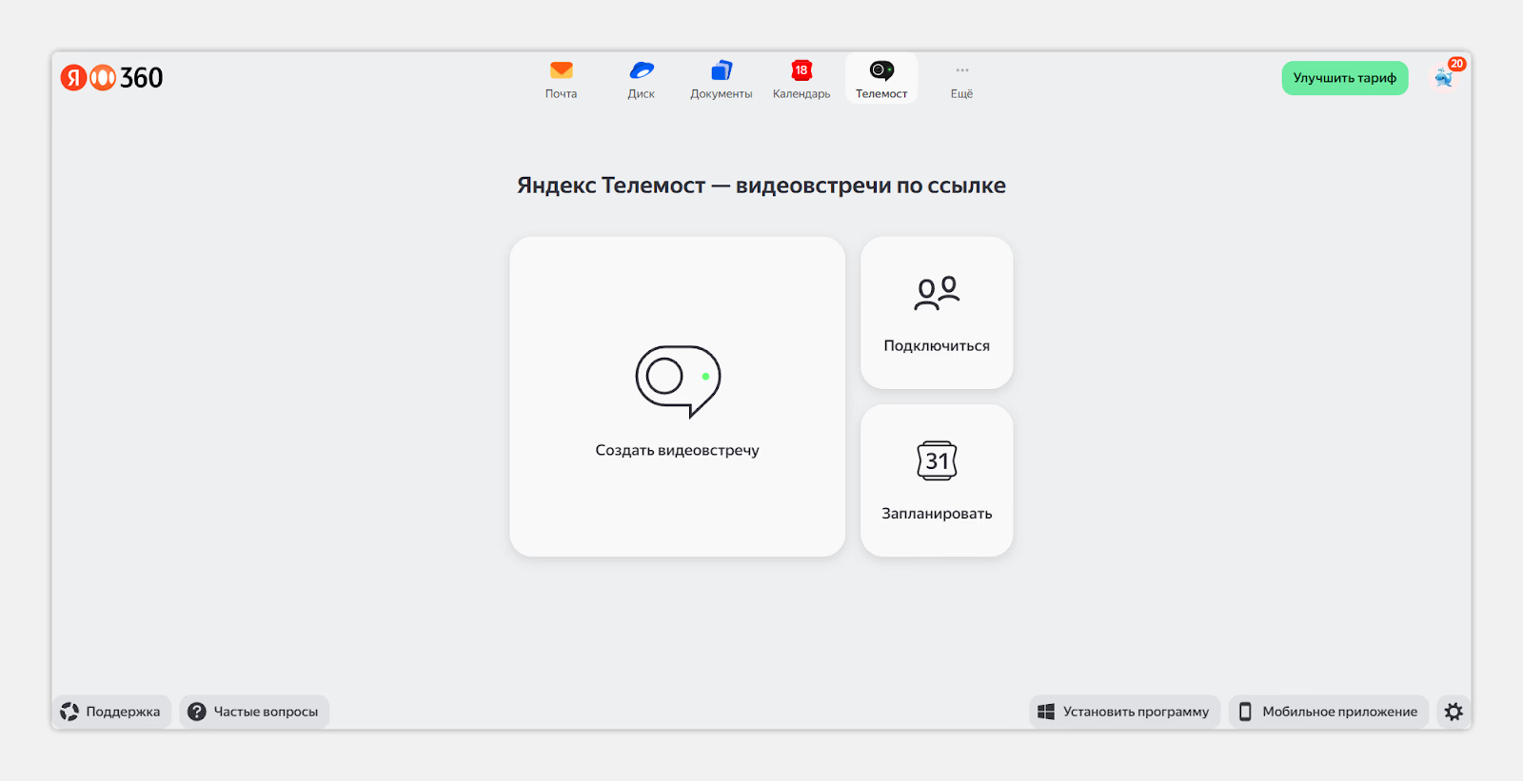Click the video meeting speech bubble icon
Image resolution: width=1523 pixels, height=781 pixels.
pyautogui.click(x=678, y=381)
